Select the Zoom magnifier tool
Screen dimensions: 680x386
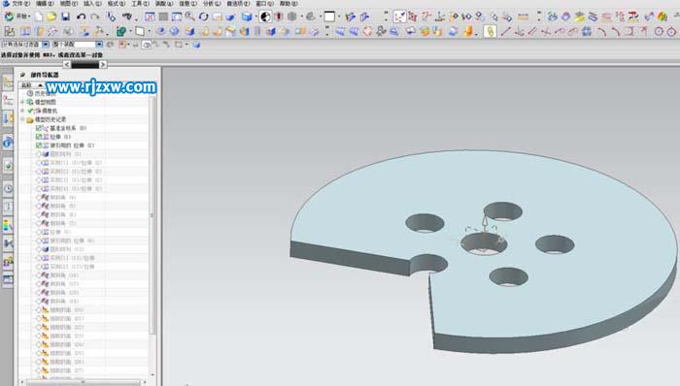click(190, 16)
